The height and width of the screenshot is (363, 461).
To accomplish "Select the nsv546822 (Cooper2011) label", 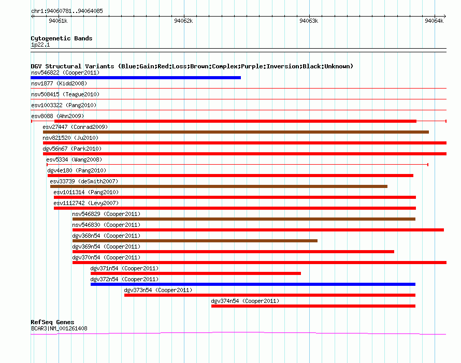I will (x=65, y=72).
